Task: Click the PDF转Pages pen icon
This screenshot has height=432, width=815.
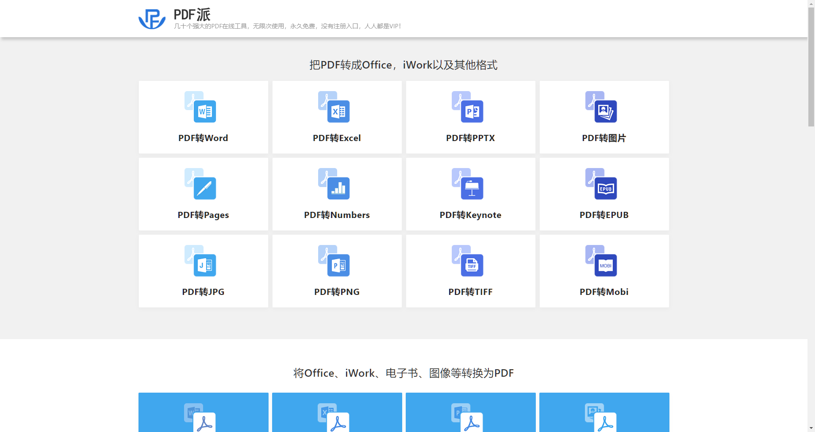Action: click(200, 184)
